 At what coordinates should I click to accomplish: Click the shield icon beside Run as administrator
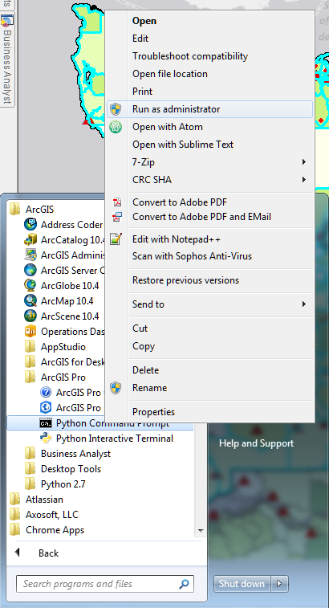tap(116, 109)
